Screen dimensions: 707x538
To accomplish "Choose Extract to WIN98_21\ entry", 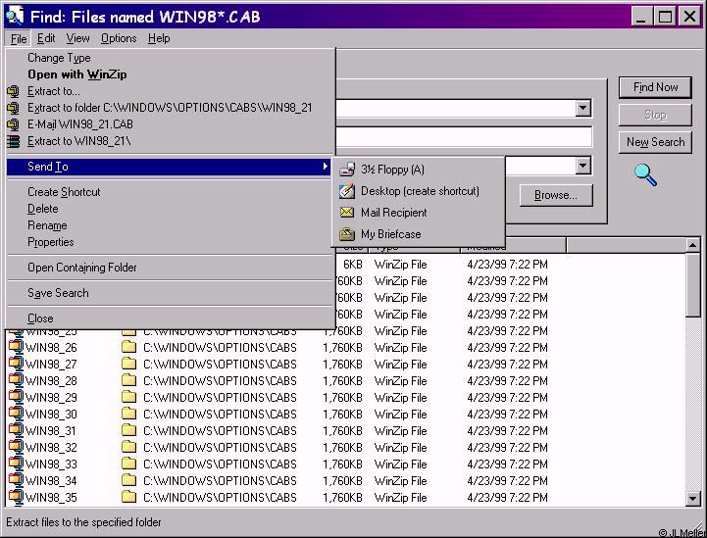I will click(171, 141).
